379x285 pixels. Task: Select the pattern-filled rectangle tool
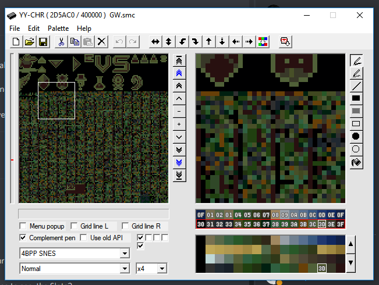pos(356,111)
